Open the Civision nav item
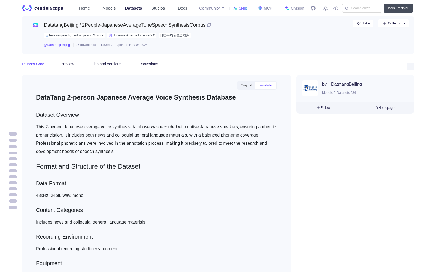Viewport: 436px width, 272px height. (x=294, y=8)
